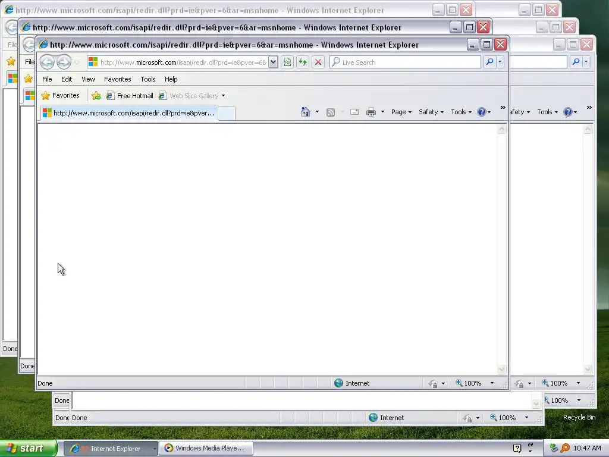This screenshot has width=609, height=457.
Task: Open the Help question mark icon in front window
Action: 482,112
